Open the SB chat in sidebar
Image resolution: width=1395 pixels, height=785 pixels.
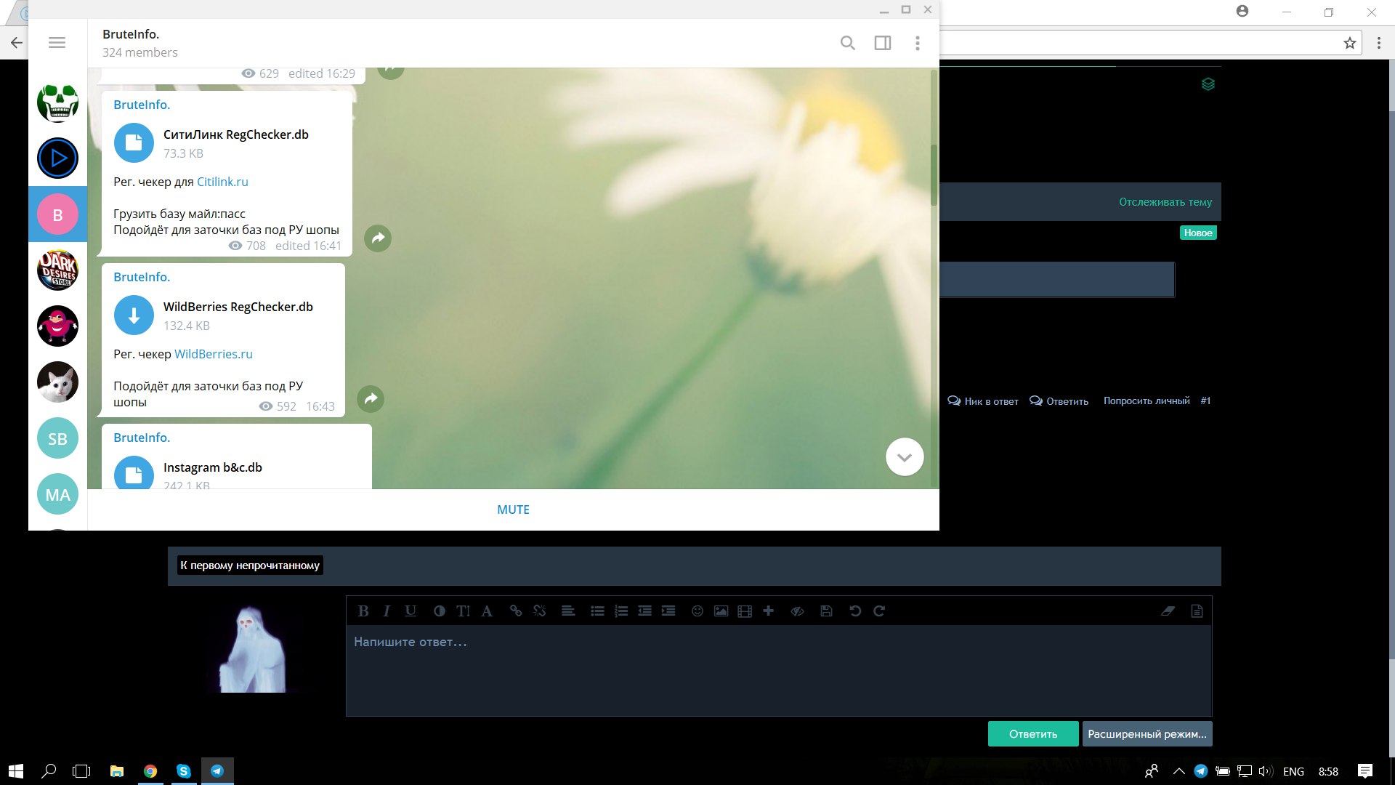(57, 438)
